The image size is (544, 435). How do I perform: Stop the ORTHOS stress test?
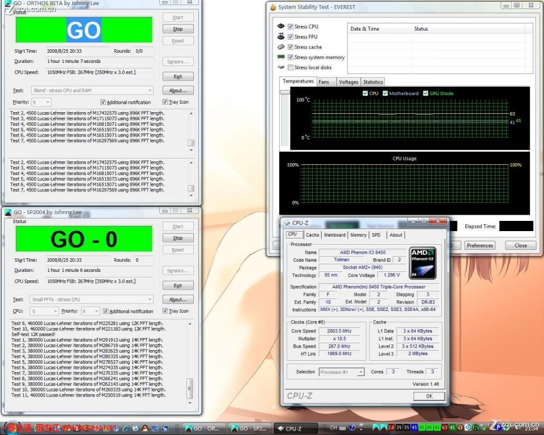pos(178,29)
